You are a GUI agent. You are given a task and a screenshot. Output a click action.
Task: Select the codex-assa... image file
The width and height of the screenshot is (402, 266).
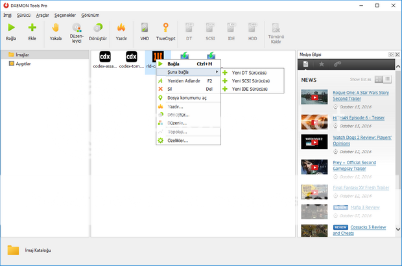(105, 60)
